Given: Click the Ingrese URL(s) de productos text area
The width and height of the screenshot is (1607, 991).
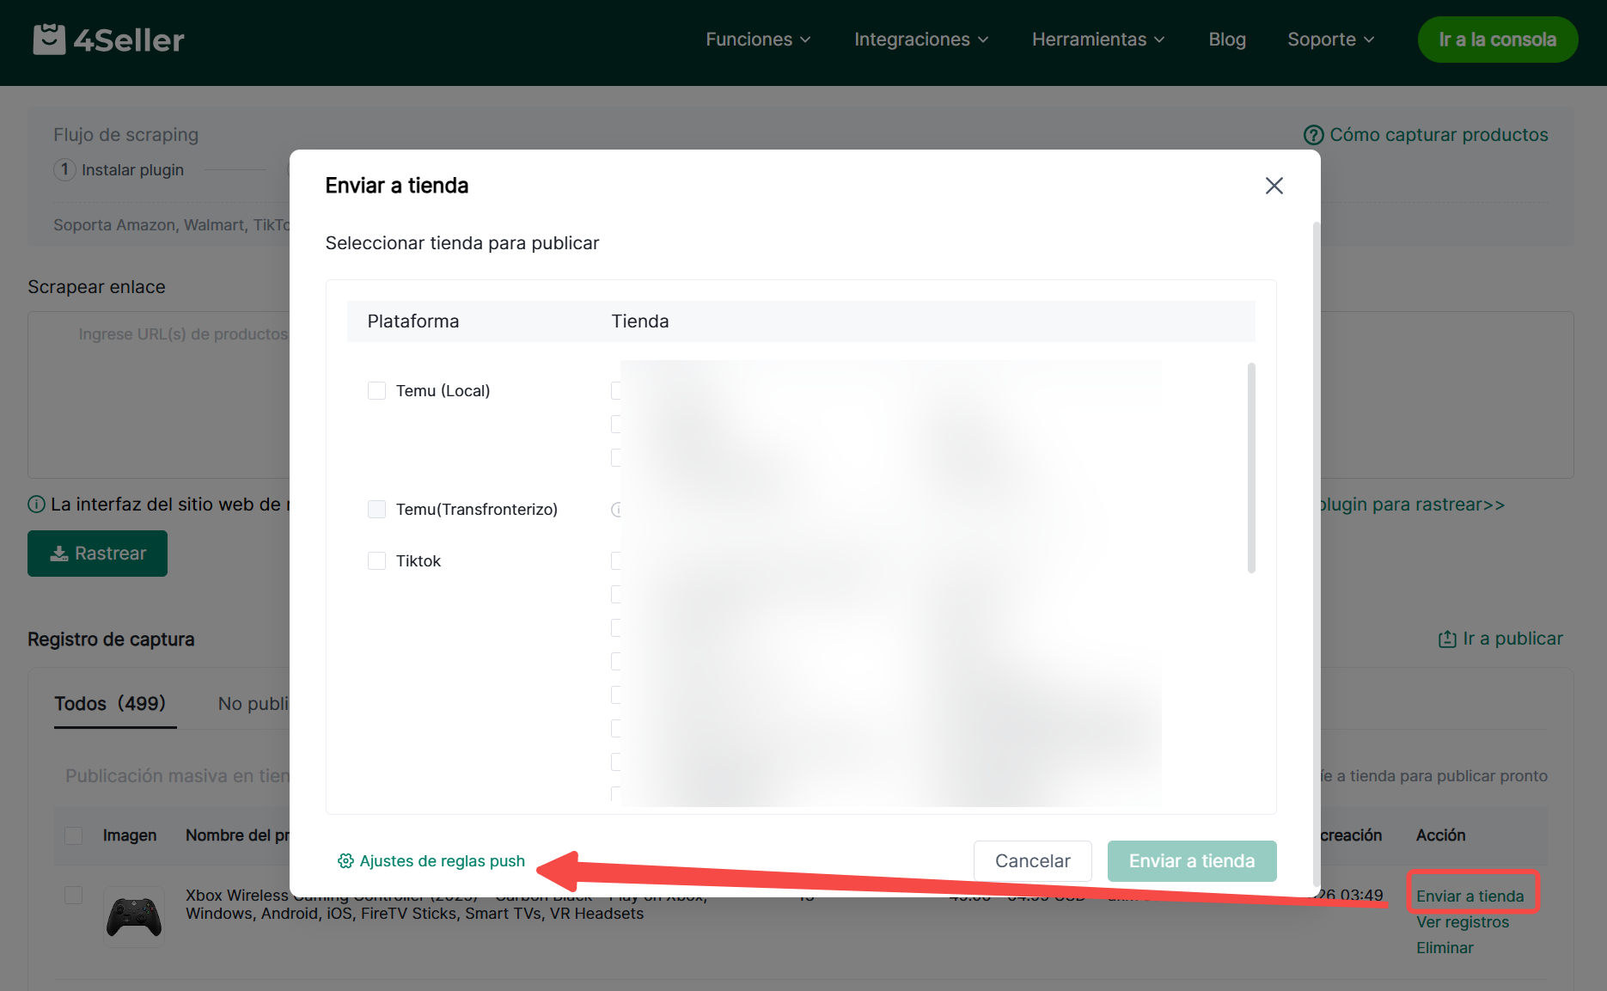Looking at the screenshot, I should click(x=158, y=395).
